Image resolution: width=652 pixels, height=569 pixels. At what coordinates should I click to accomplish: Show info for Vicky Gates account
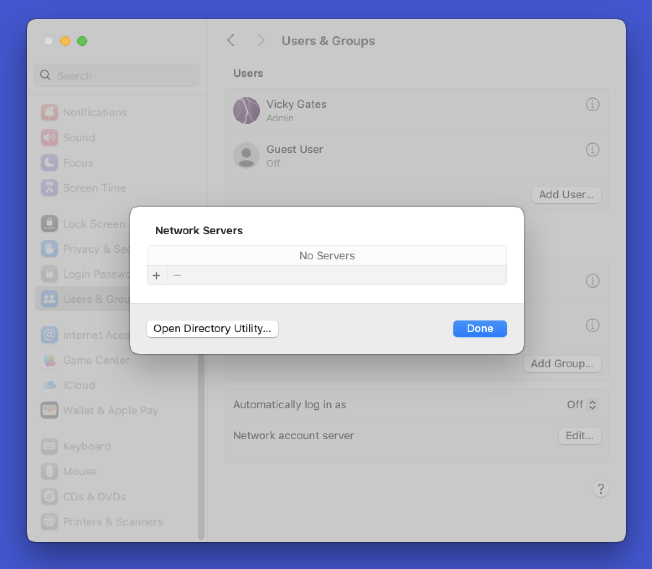click(592, 105)
